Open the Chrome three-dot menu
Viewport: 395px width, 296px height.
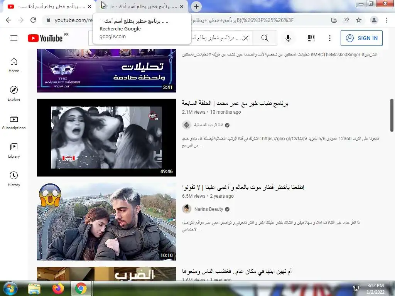387,20
